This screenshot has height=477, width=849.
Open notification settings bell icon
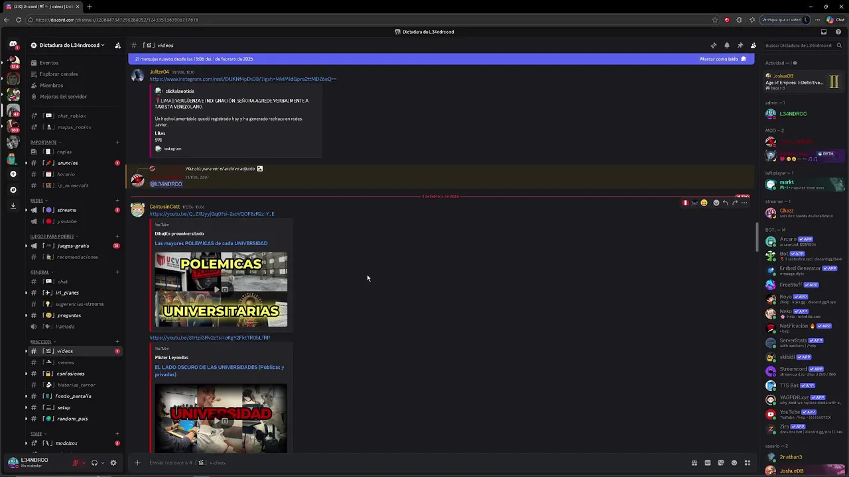click(x=727, y=45)
